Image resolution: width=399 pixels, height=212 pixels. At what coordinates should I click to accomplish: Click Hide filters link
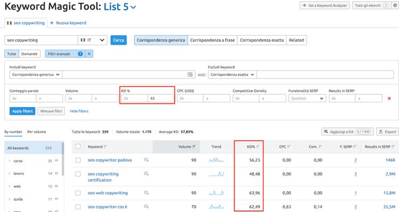click(x=79, y=111)
